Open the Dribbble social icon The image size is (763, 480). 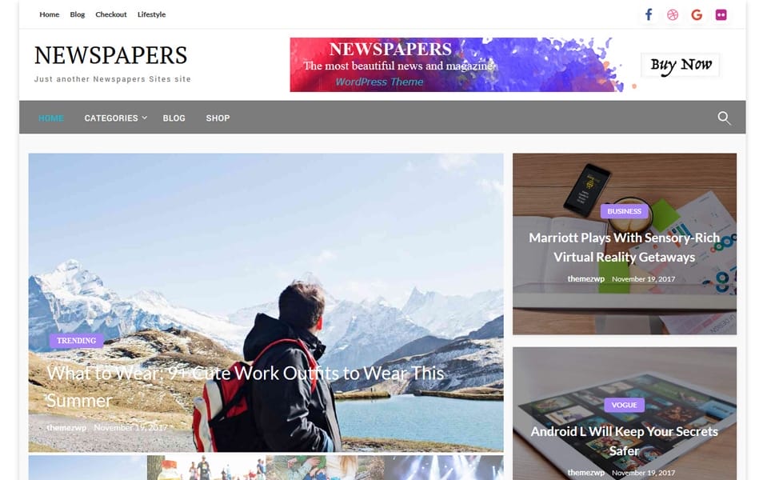(673, 14)
